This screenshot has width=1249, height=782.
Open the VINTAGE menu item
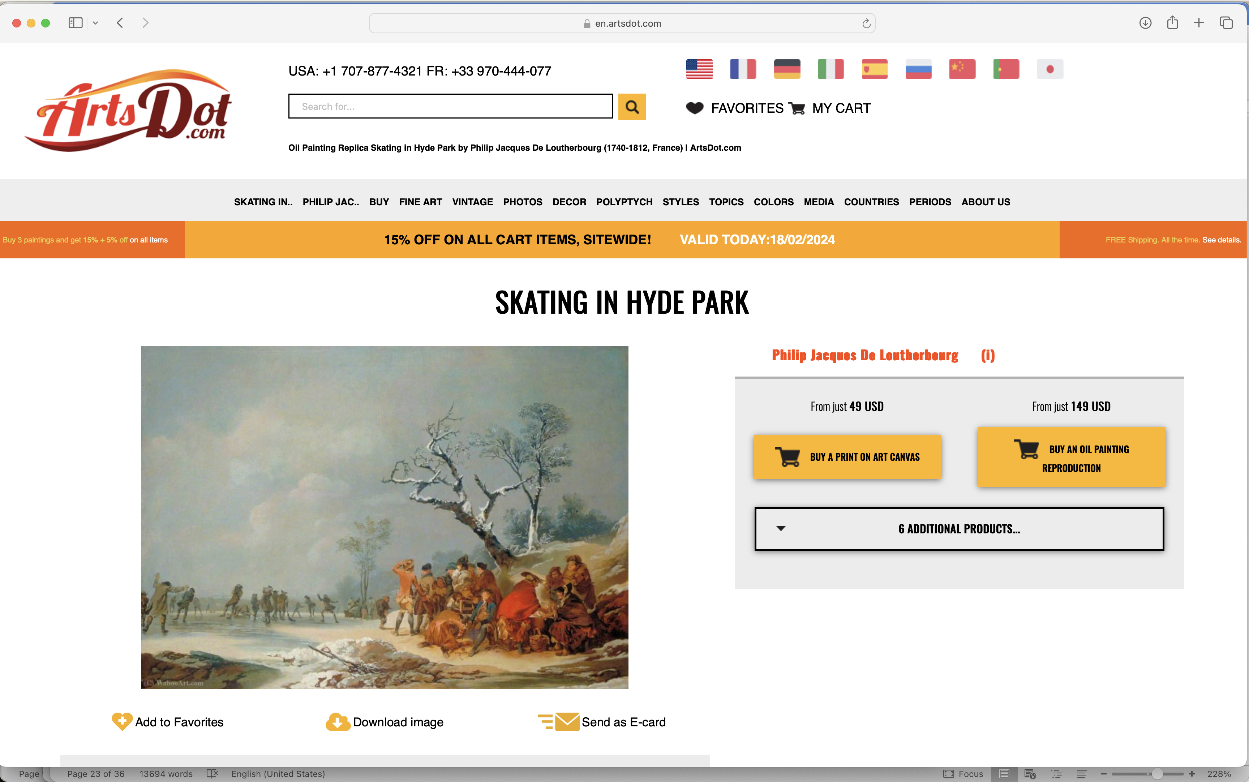[473, 202]
